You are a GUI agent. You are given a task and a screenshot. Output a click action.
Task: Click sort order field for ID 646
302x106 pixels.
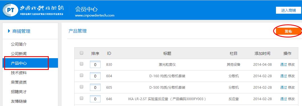[95, 99]
